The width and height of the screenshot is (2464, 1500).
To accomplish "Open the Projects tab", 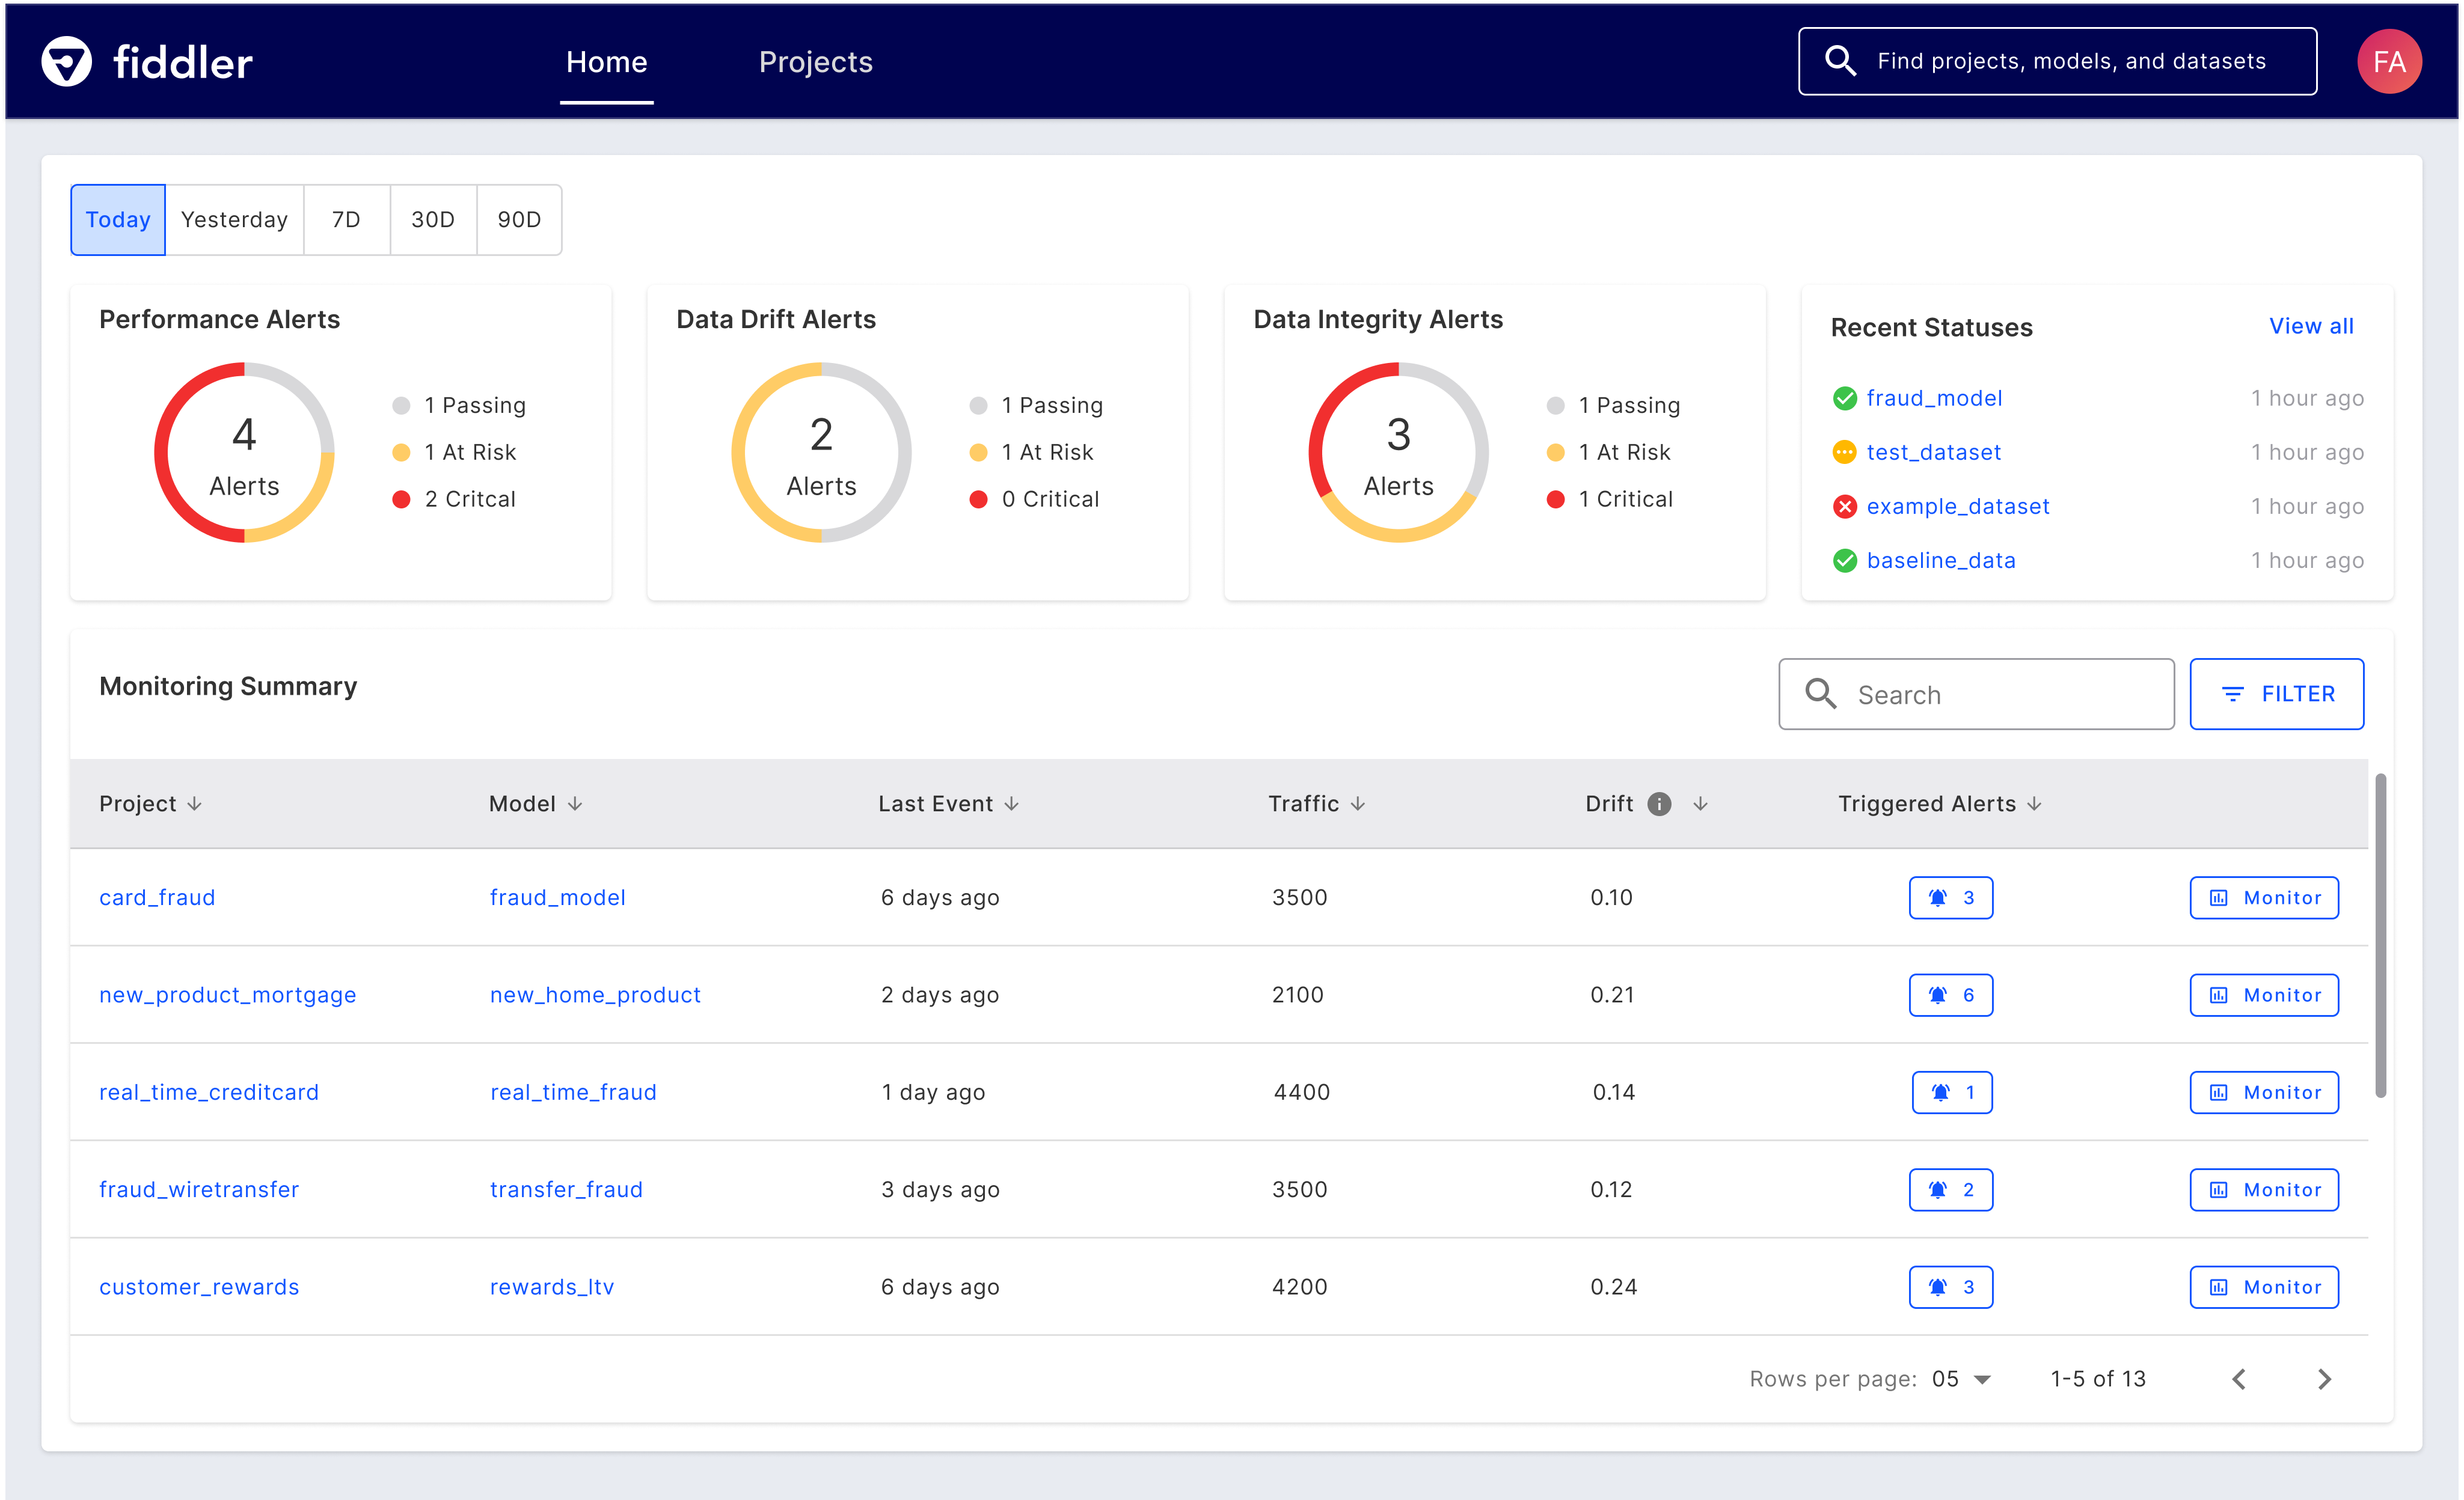I will [x=815, y=62].
